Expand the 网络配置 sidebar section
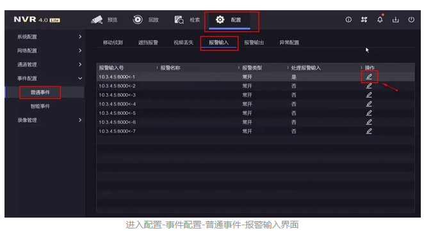Screen dimensions: 424x231 49,50
